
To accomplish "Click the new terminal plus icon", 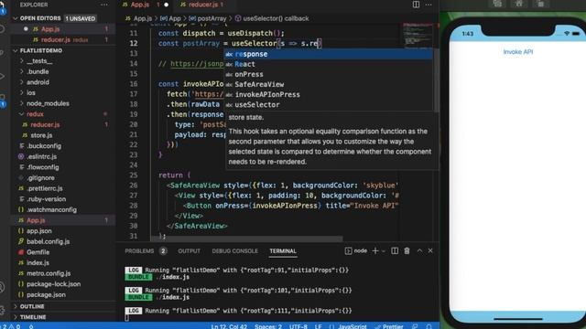I will pyautogui.click(x=375, y=251).
